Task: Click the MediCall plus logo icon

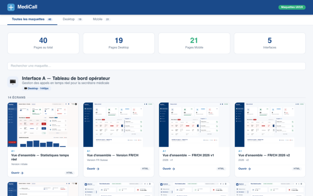Action: [11, 7]
